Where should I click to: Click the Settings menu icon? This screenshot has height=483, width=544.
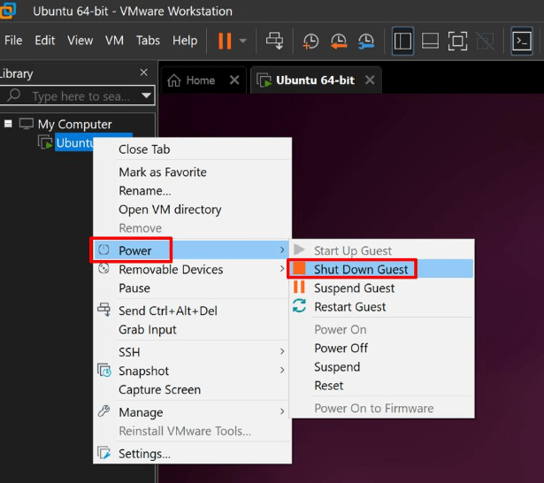tap(104, 453)
